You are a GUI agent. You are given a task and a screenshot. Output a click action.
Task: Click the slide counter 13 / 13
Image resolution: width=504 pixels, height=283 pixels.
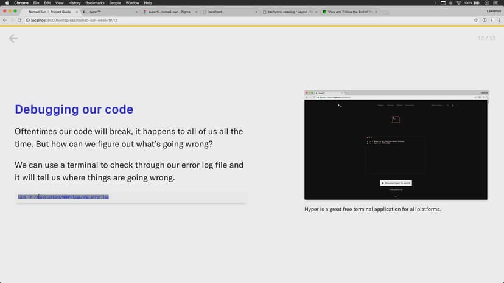click(486, 38)
